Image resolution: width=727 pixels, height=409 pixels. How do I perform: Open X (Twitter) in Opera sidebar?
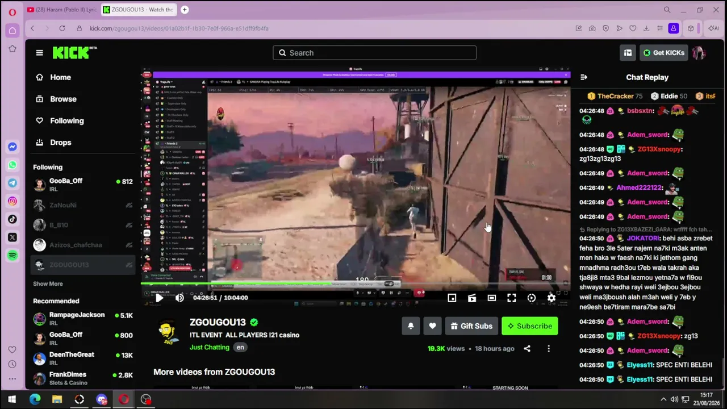click(x=12, y=237)
